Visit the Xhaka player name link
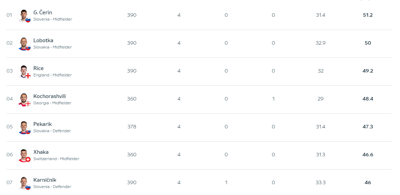 tap(41, 152)
